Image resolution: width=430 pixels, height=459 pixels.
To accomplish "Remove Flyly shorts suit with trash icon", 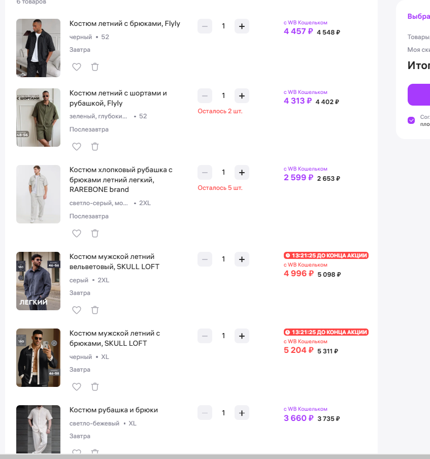I will (95, 147).
